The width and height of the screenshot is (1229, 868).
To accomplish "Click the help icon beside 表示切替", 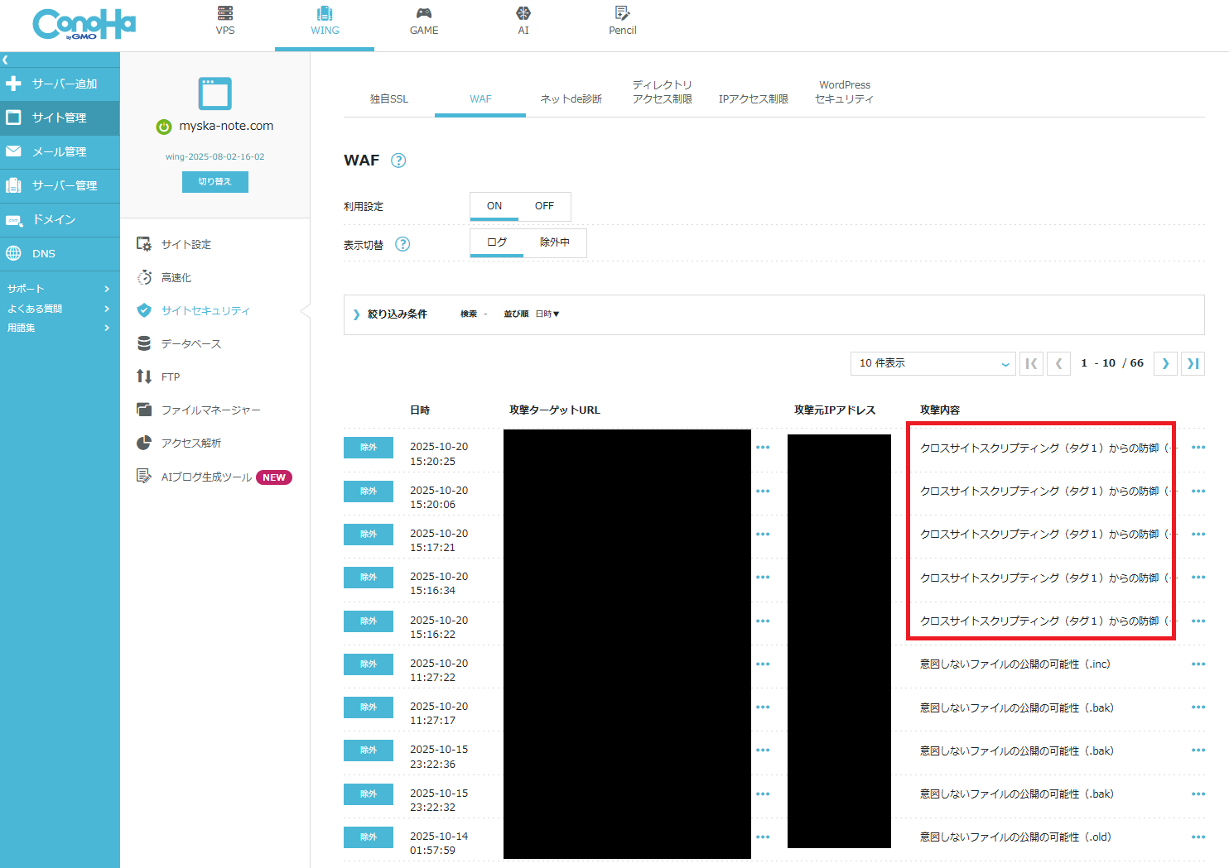I will (402, 244).
